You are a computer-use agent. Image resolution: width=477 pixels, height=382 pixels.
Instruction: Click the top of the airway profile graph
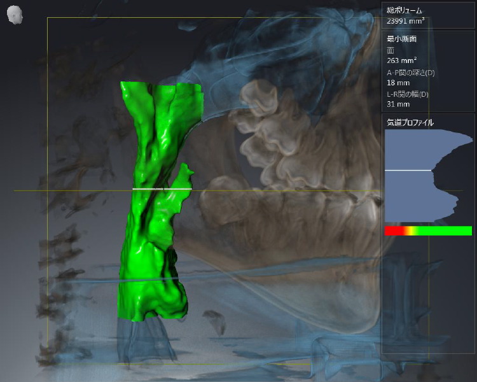(x=420, y=135)
